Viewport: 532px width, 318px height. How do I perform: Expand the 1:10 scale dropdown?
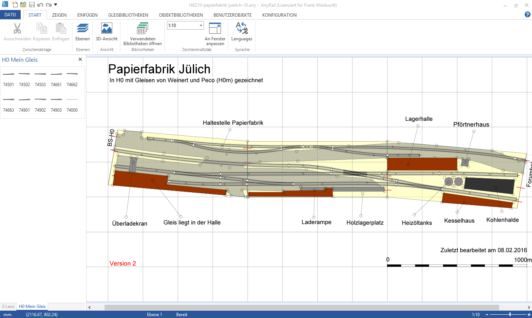click(x=201, y=26)
